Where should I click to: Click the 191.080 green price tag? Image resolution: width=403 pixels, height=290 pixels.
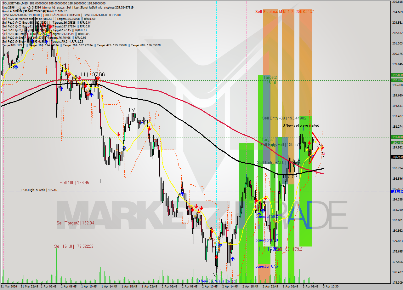pos(397,137)
